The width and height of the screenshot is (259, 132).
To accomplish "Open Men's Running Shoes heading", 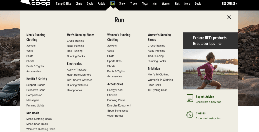I will [x=80, y=35].
